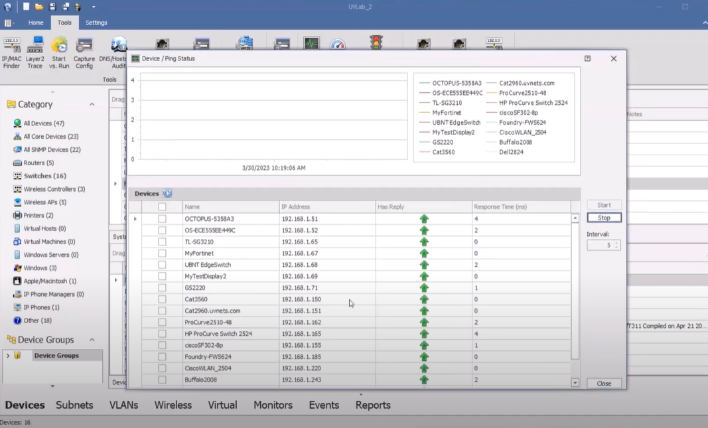The width and height of the screenshot is (708, 428).
Task: Click the dialog help icon beside close
Action: [x=587, y=58]
